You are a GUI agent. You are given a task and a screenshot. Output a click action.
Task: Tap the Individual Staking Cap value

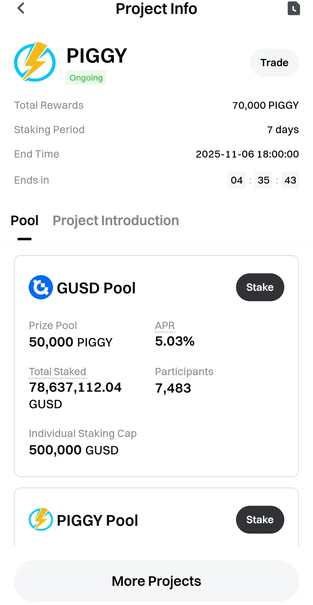pyautogui.click(x=74, y=450)
